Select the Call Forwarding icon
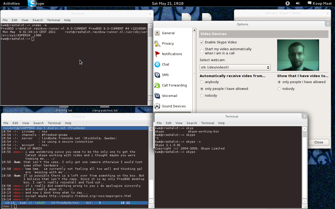This screenshot has width=335, height=209. [157, 85]
